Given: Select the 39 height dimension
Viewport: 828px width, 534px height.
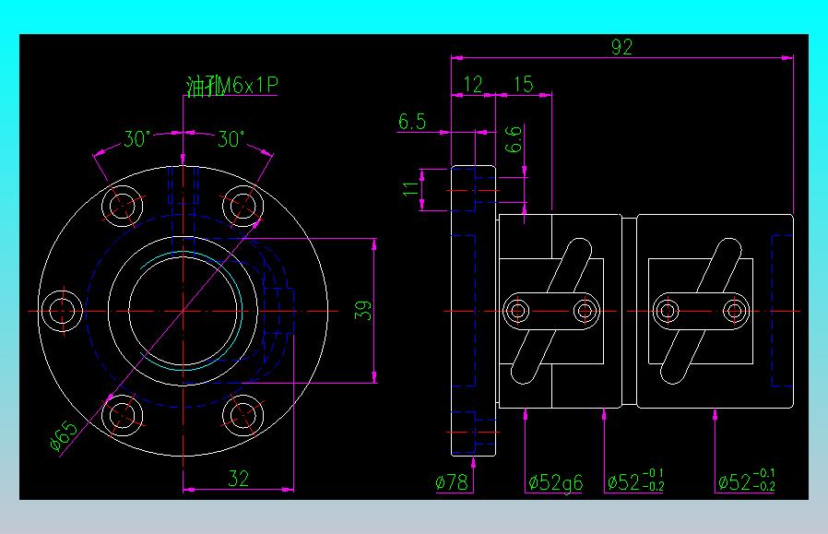Looking at the screenshot, I should pos(362,311).
